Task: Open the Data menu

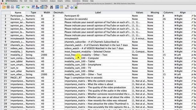Action: point(36,1)
